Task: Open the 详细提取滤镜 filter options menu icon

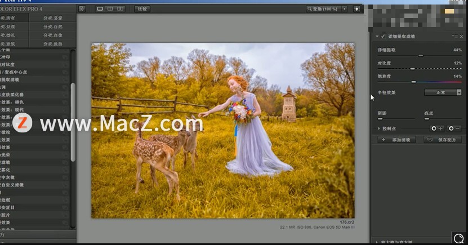Action: [x=455, y=37]
